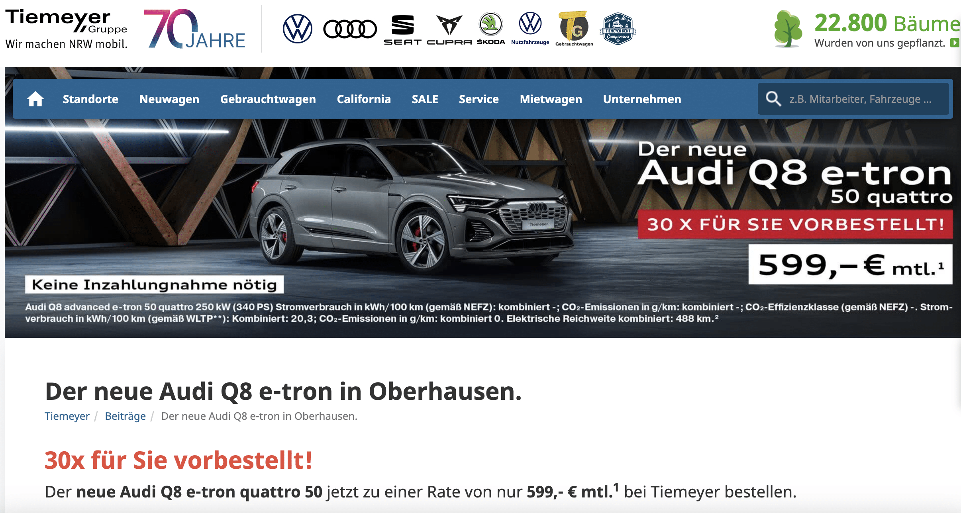
Task: Select the Audi four-rings logo
Action: pos(350,29)
